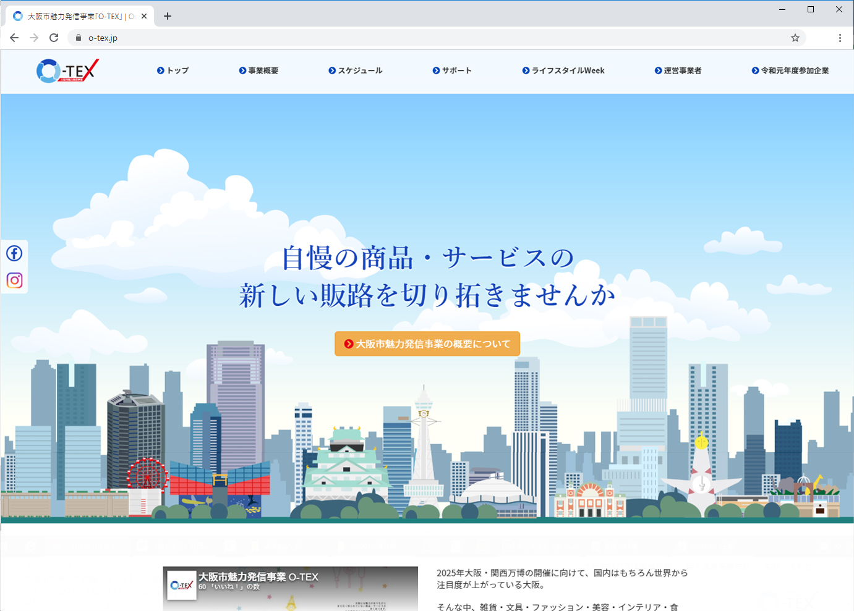The height and width of the screenshot is (611, 854).
Task: Open 大阪市魅力発信事業 O-TEX Facebook page link
Action: tap(258, 576)
